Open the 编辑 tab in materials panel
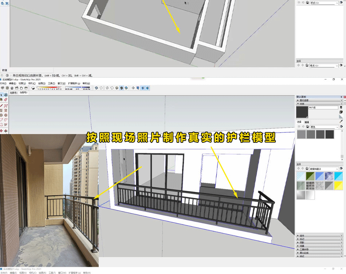The width and height of the screenshot is (346, 274). click(x=307, y=122)
